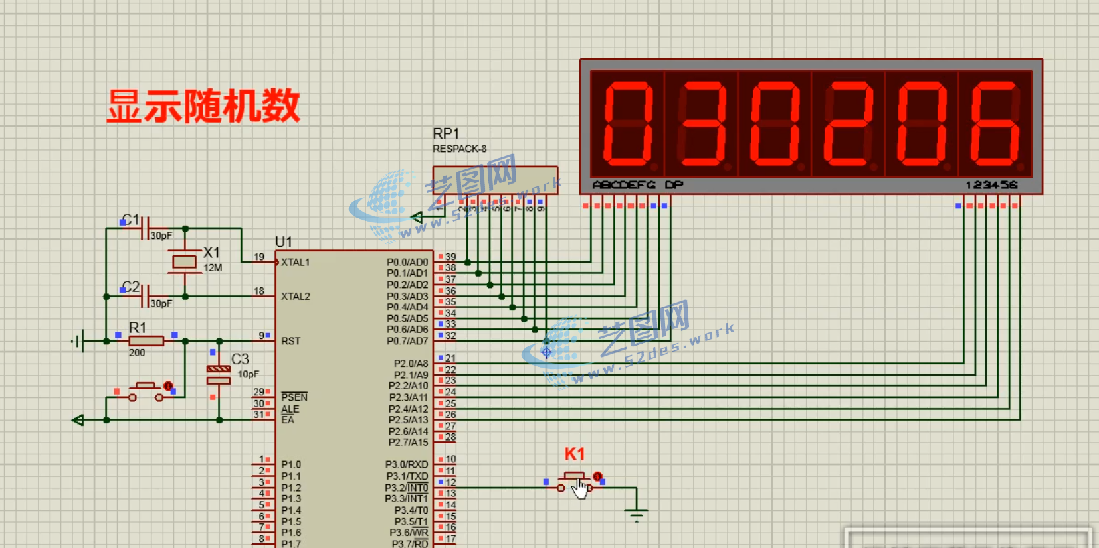This screenshot has width=1099, height=548.
Task: Click the K1 push button switch
Action: pos(575,482)
